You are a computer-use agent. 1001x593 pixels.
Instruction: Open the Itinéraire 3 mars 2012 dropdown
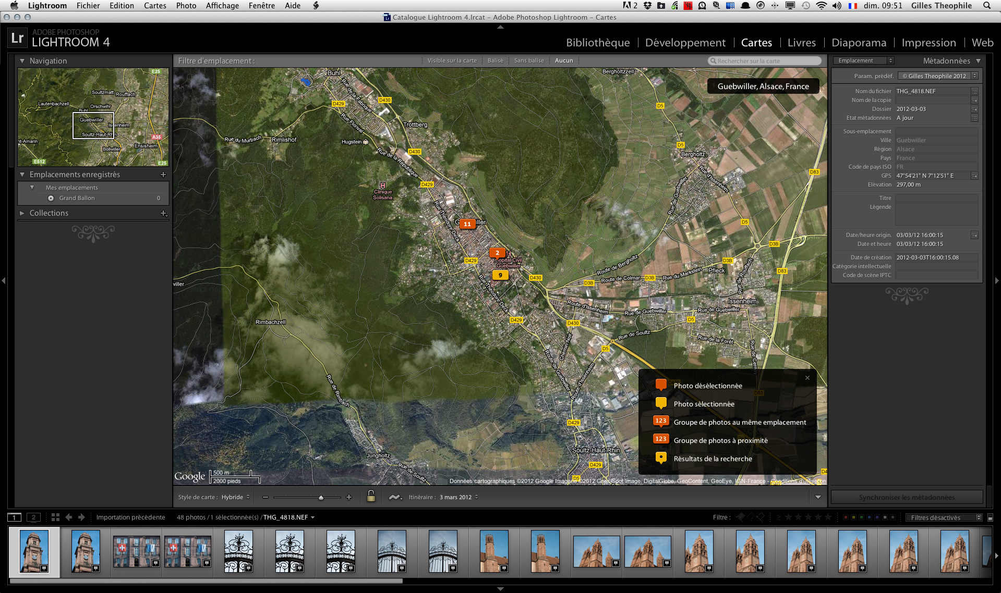459,497
